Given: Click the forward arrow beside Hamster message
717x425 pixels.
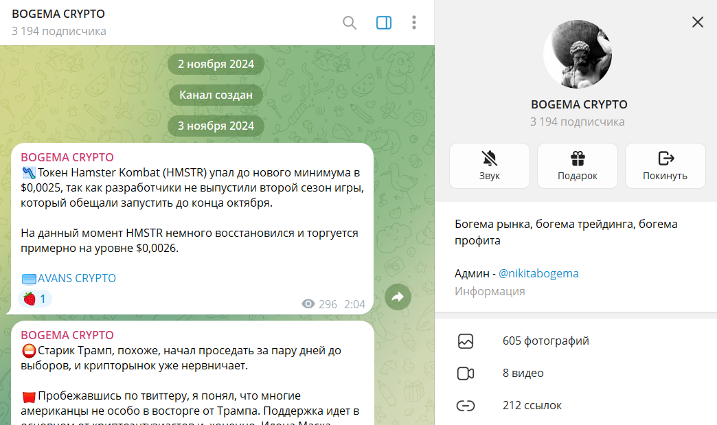Looking at the screenshot, I should (398, 297).
